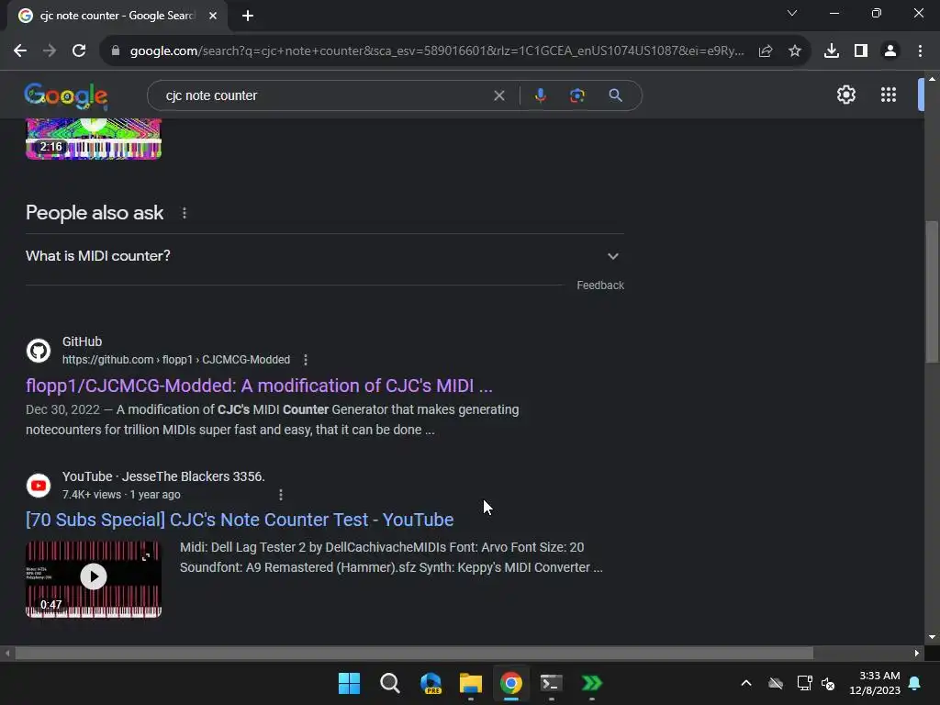Image resolution: width=940 pixels, height=705 pixels.
Task: Search by image with Google Lens
Action: click(x=577, y=95)
